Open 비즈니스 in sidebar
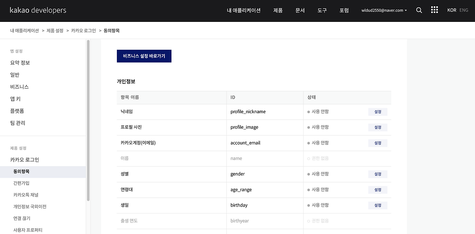475x234 pixels. (19, 87)
